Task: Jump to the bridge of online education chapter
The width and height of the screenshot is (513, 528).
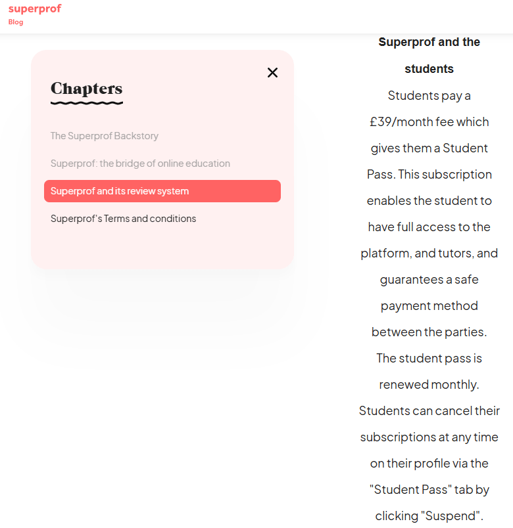Action: pyautogui.click(x=140, y=164)
